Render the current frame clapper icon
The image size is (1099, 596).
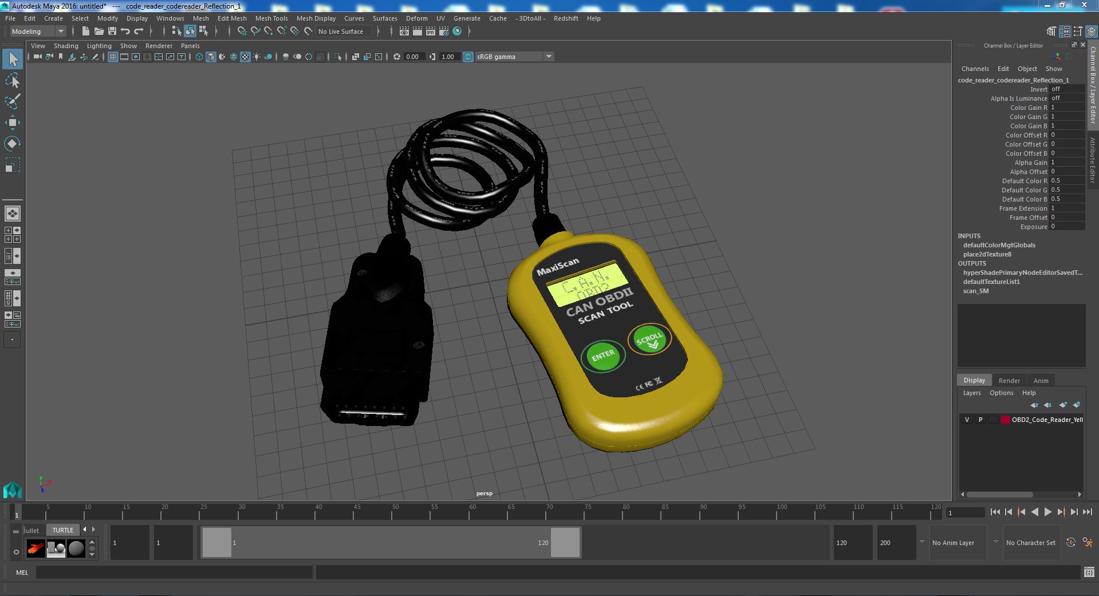[x=417, y=31]
